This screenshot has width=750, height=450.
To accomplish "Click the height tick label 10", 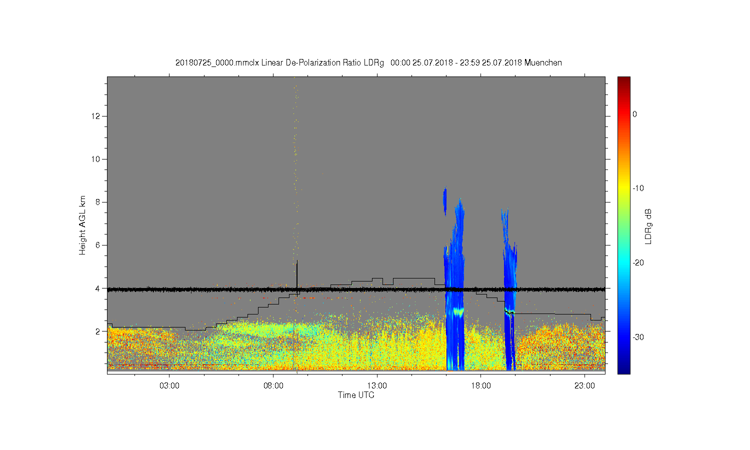I will [x=96, y=159].
